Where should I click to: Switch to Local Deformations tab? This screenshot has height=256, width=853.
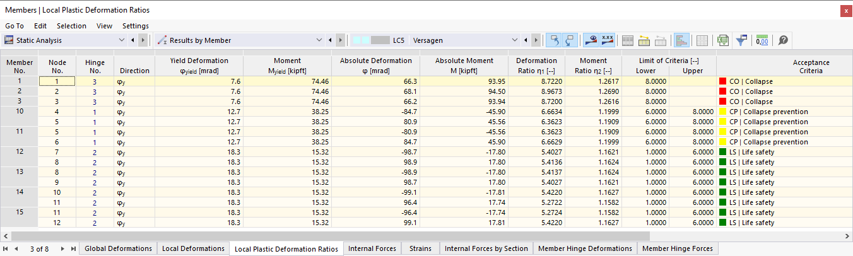(x=193, y=248)
